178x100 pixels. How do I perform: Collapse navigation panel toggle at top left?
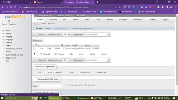coord(33,16)
